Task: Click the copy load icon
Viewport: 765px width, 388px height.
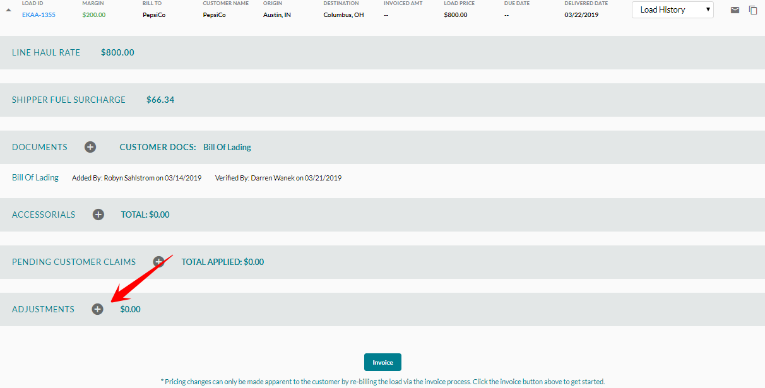Action: coord(753,10)
